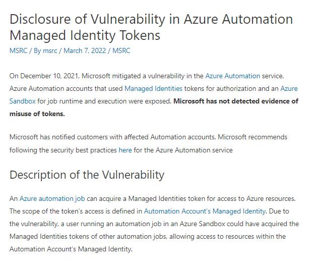Follow the Azure Automation service link
322x265 pixels.
[x=233, y=76]
